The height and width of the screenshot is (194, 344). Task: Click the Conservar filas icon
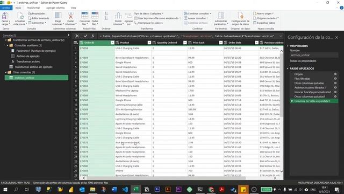[x=85, y=16]
